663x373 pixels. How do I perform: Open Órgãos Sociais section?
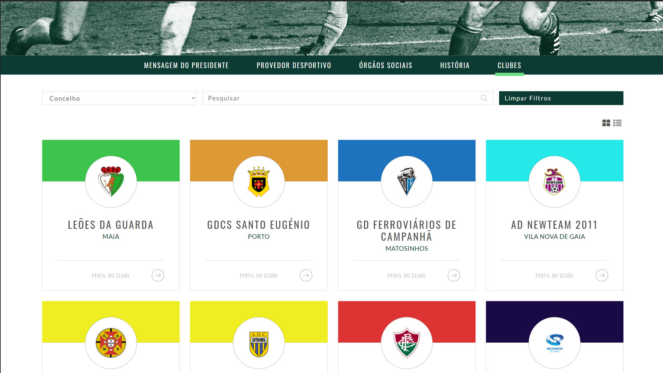tap(385, 65)
